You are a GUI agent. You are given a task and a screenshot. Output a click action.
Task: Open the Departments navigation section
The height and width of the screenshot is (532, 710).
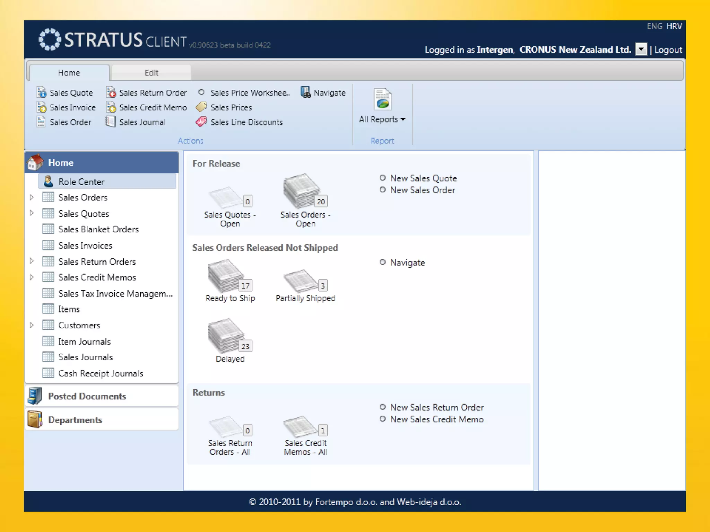coord(102,419)
